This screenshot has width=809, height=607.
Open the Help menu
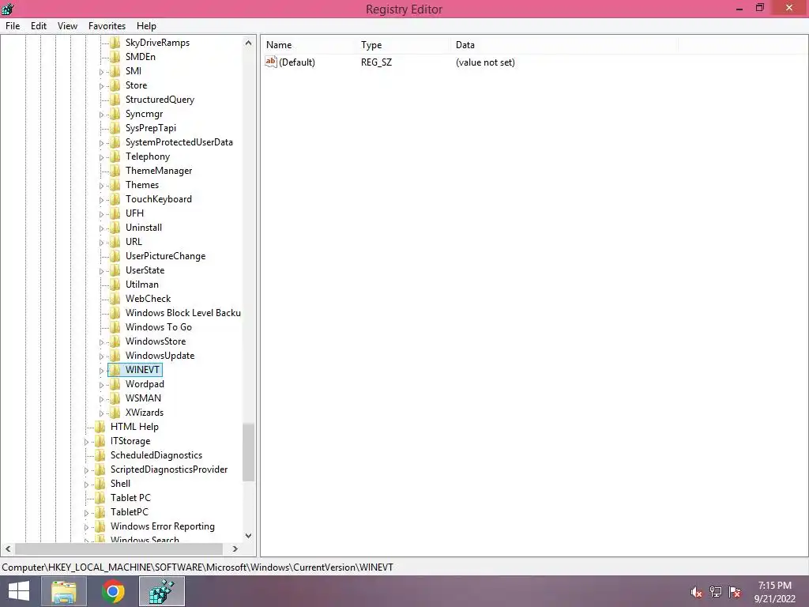click(146, 26)
